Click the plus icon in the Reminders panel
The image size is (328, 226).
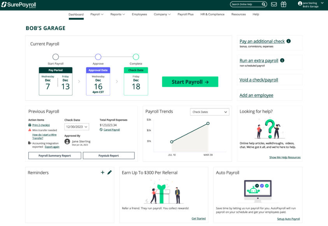pyautogui.click(x=102, y=172)
